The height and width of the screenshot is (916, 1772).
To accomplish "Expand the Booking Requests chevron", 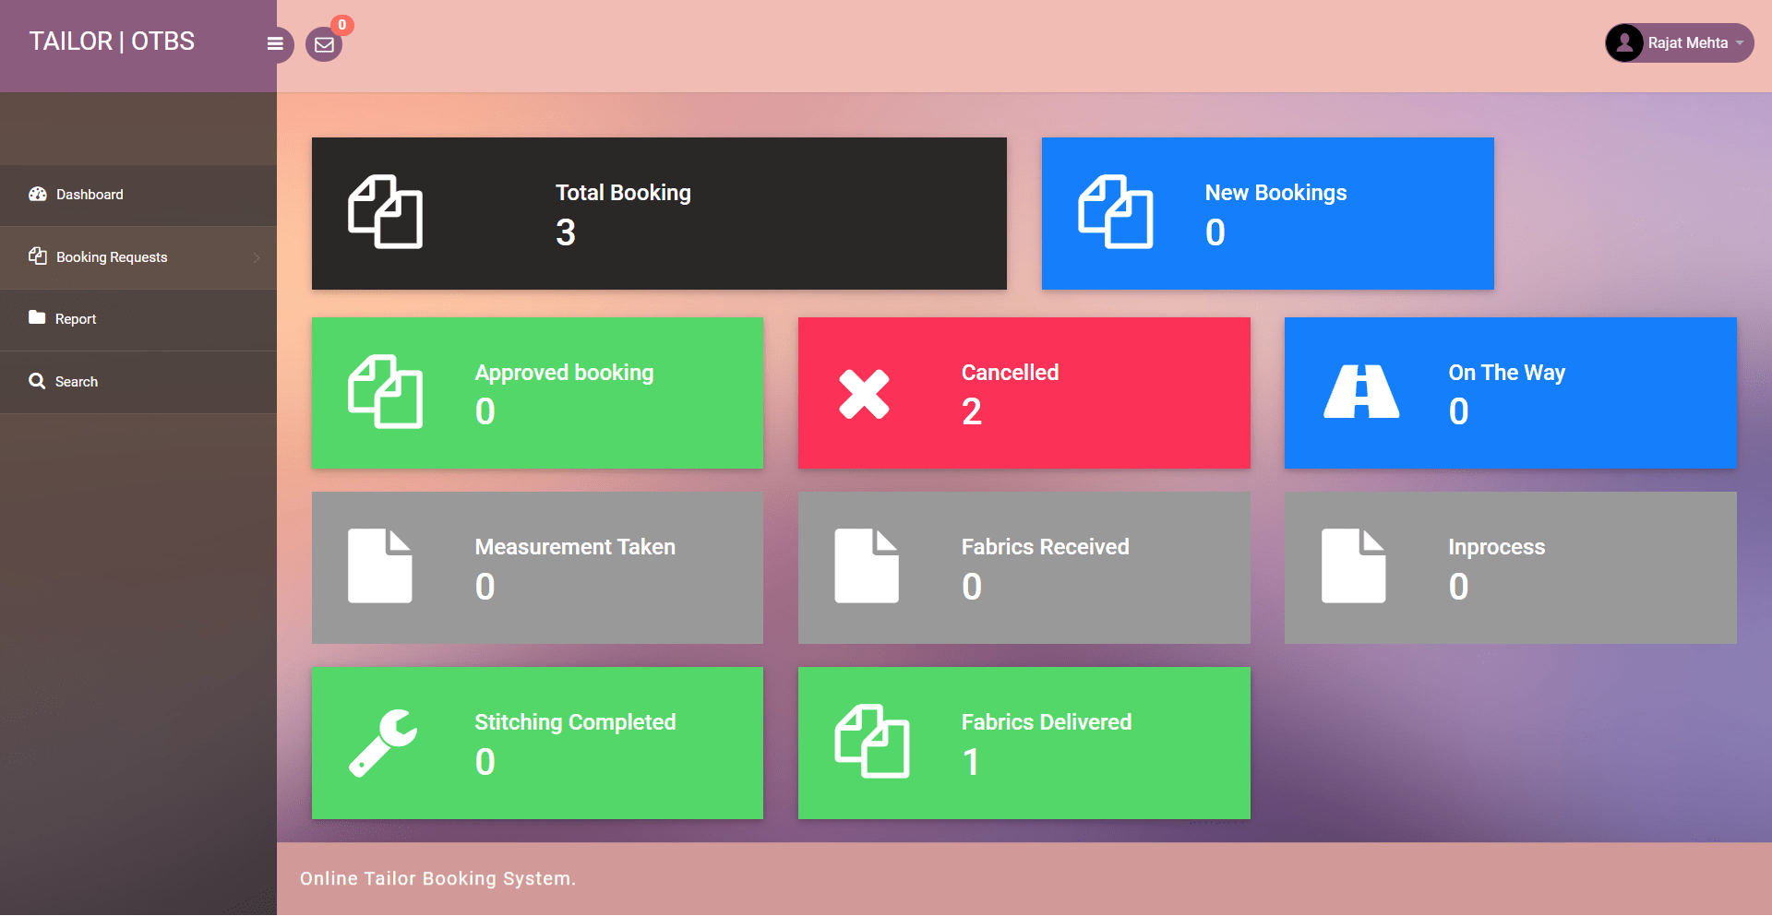I will [257, 257].
